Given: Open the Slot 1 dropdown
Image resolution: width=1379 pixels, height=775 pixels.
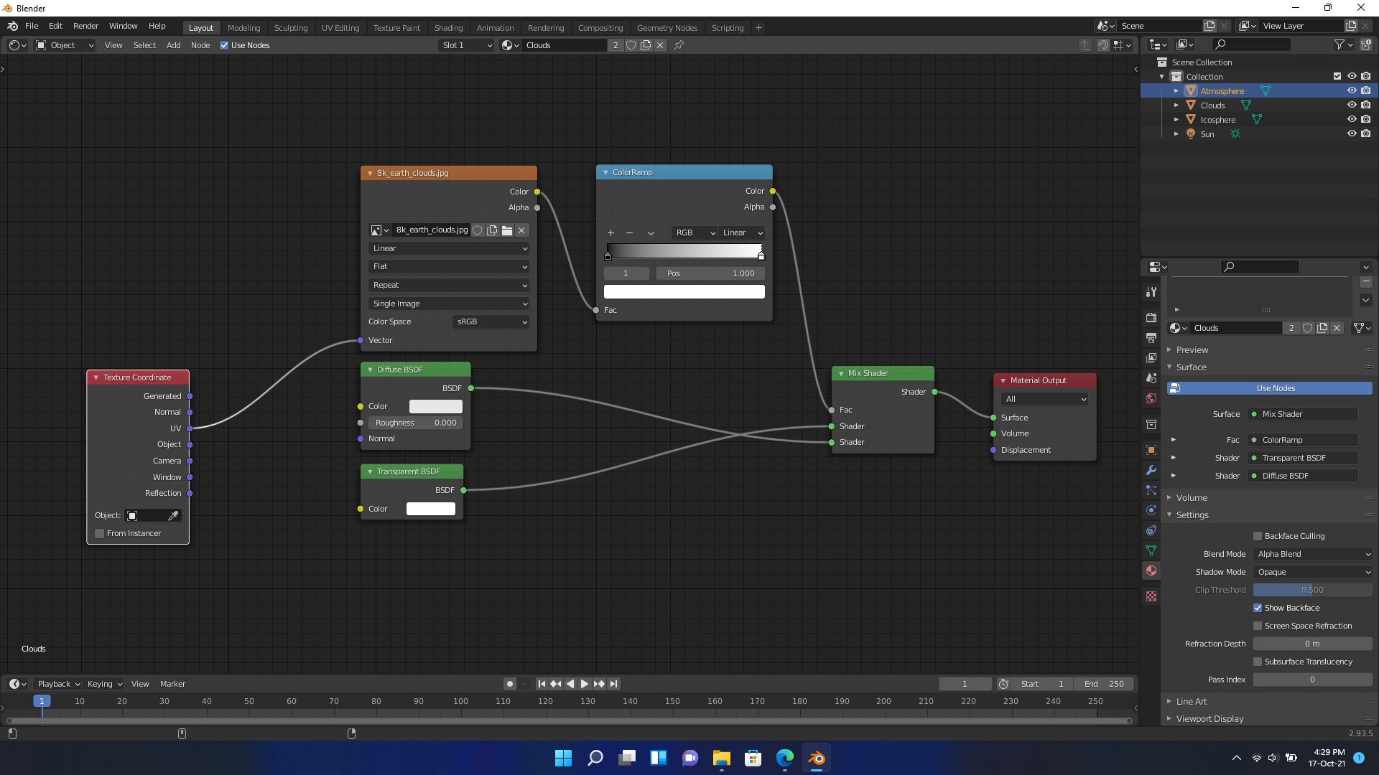Looking at the screenshot, I should 467,45.
